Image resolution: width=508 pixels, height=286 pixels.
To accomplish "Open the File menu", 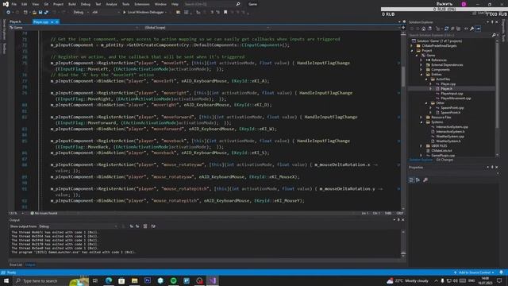I will point(14,4).
